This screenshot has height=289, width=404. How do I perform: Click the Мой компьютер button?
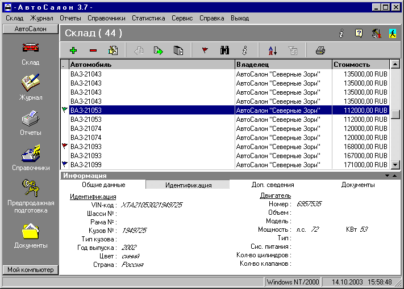click(31, 270)
